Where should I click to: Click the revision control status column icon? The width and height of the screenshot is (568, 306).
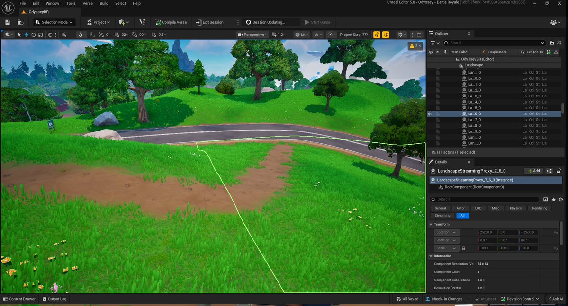coord(549,52)
